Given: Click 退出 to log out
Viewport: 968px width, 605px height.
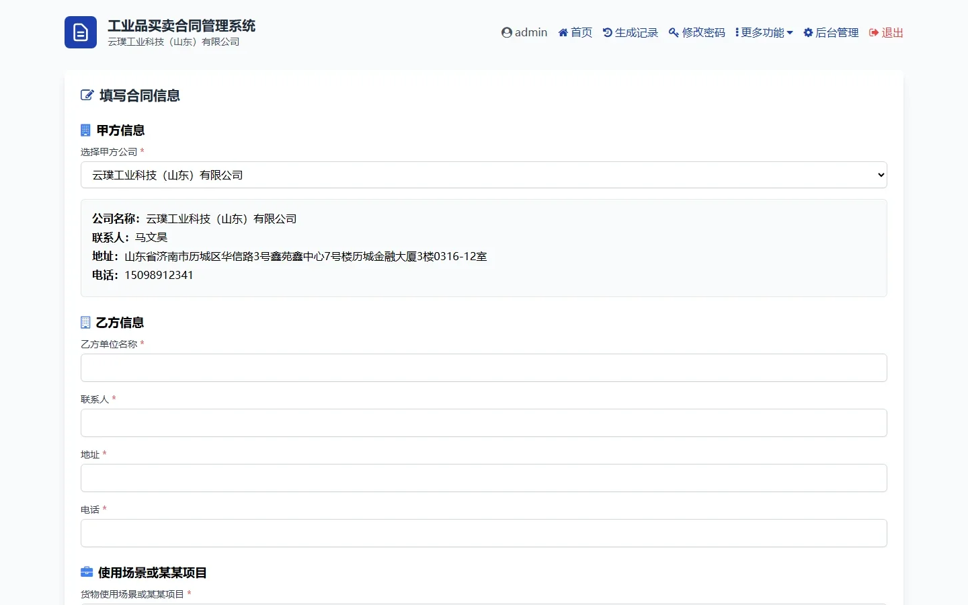Looking at the screenshot, I should [x=886, y=32].
